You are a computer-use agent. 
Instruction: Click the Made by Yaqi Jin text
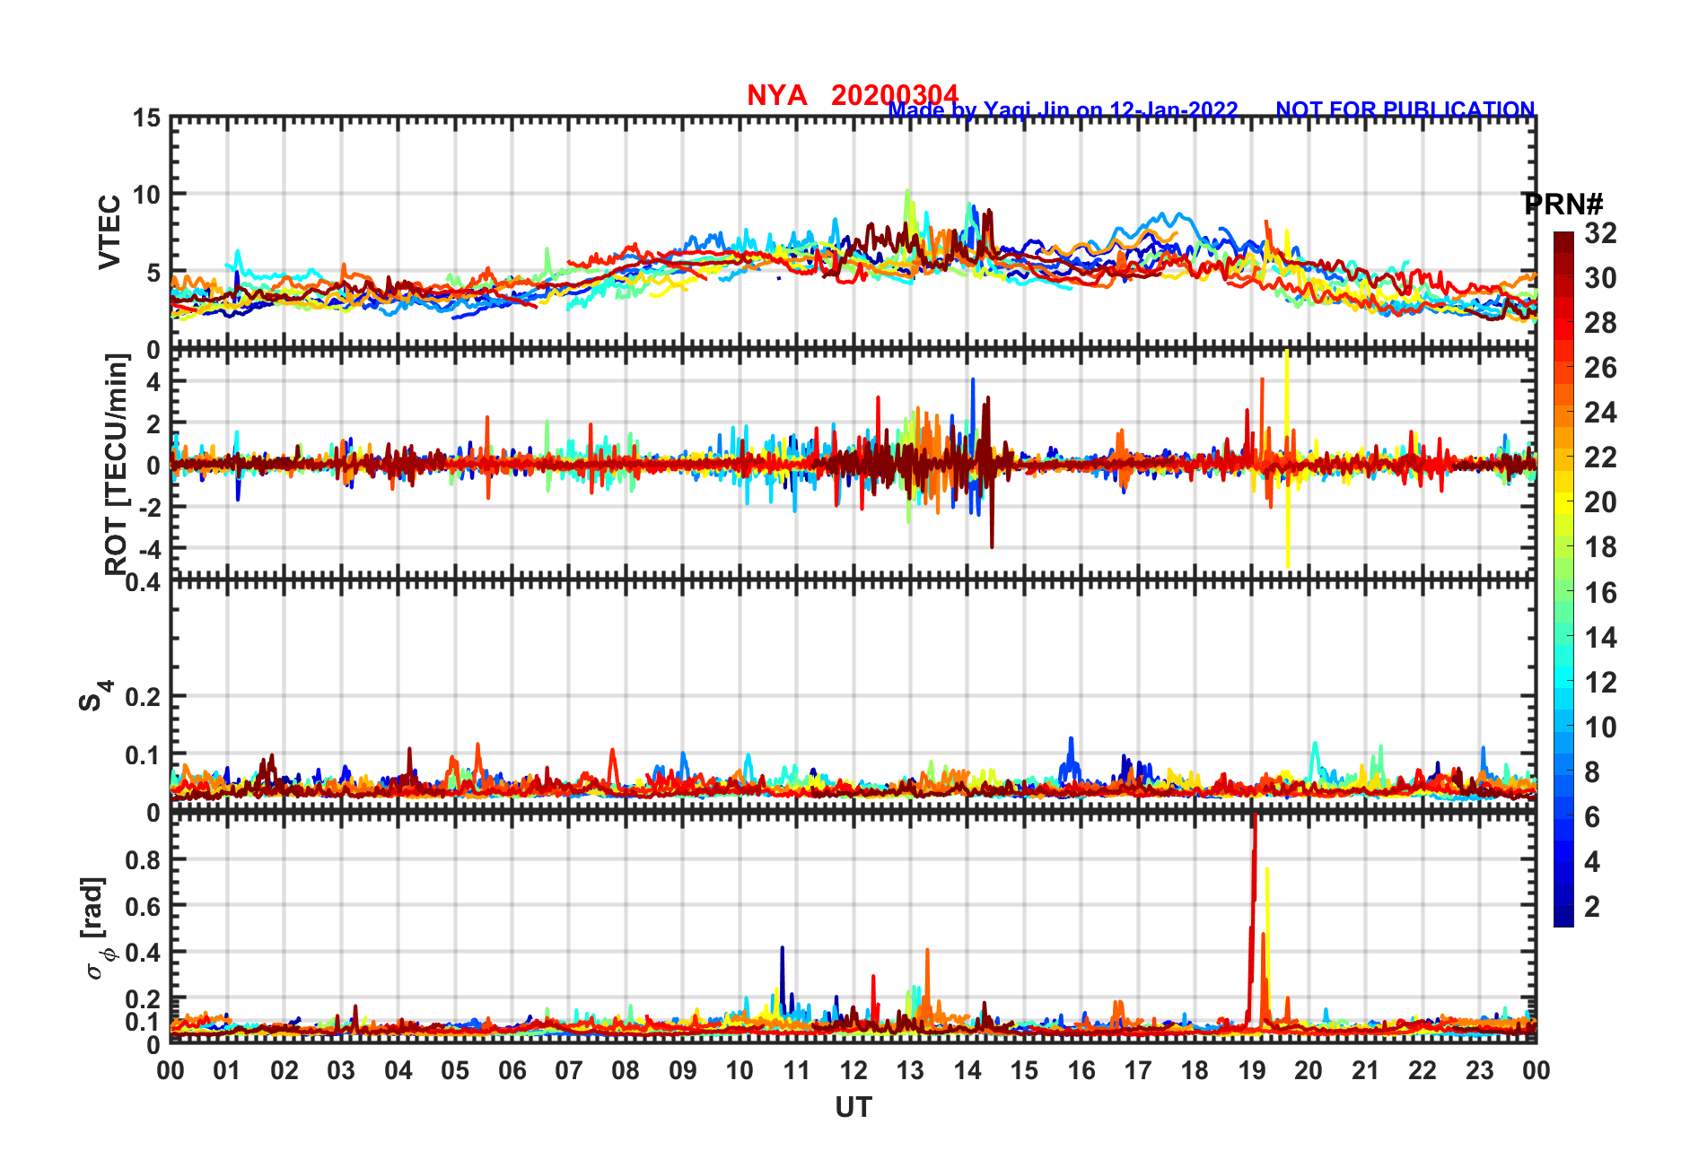point(1063,110)
